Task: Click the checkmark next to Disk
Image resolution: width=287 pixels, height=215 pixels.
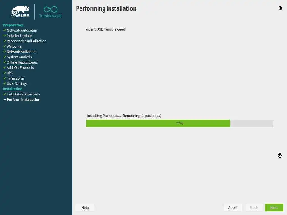Action: (5, 73)
